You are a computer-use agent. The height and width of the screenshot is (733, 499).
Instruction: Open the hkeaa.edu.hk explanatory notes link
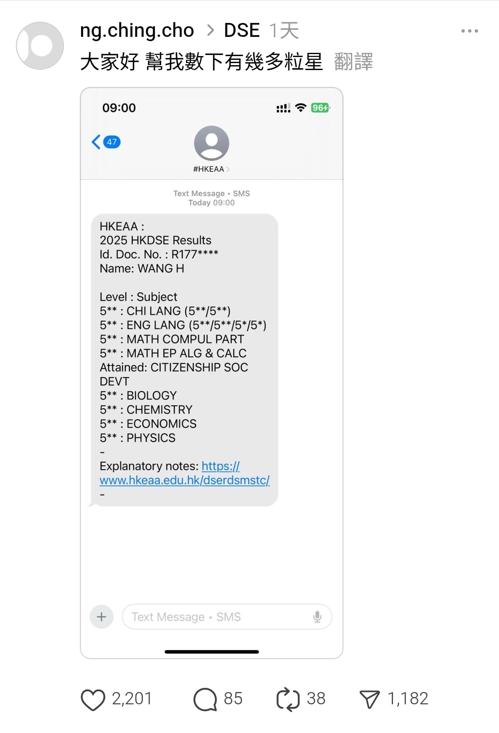coord(184,473)
